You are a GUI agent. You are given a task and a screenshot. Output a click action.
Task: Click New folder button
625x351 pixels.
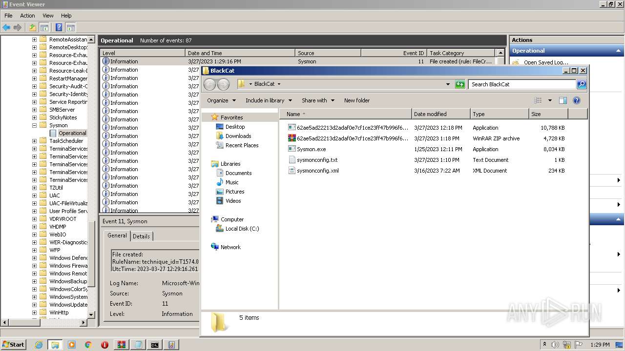[x=357, y=100]
